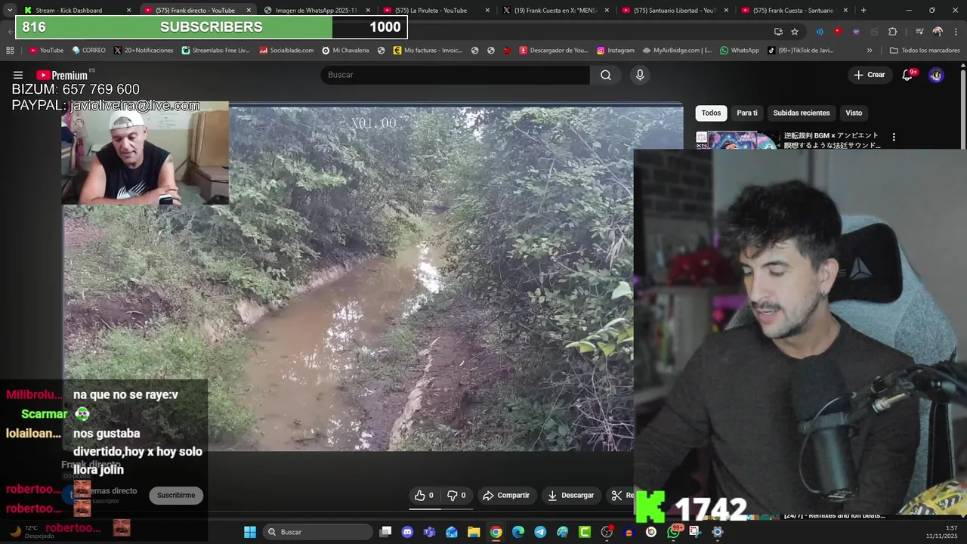The image size is (967, 544).
Task: Launch Microsoft Edge from the taskbar
Action: (518, 532)
